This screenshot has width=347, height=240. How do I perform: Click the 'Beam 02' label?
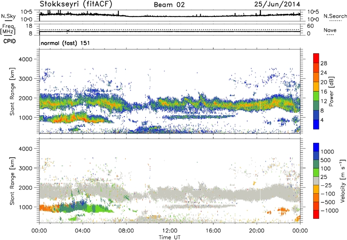point(169,5)
